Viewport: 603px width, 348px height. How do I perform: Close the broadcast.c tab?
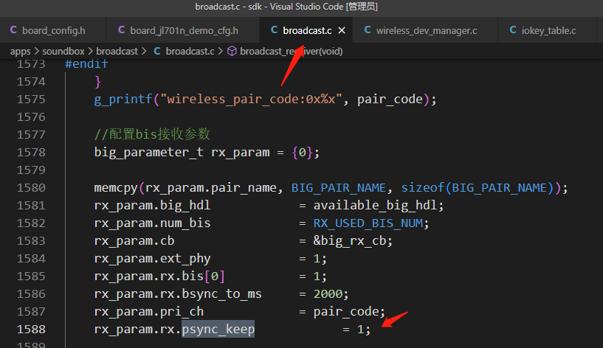342,30
